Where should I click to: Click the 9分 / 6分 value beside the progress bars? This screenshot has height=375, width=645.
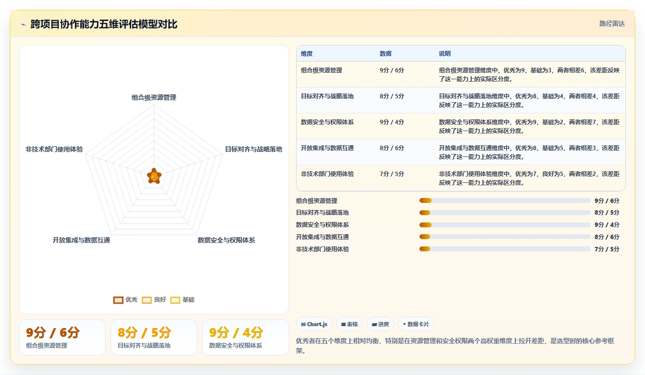coord(607,200)
